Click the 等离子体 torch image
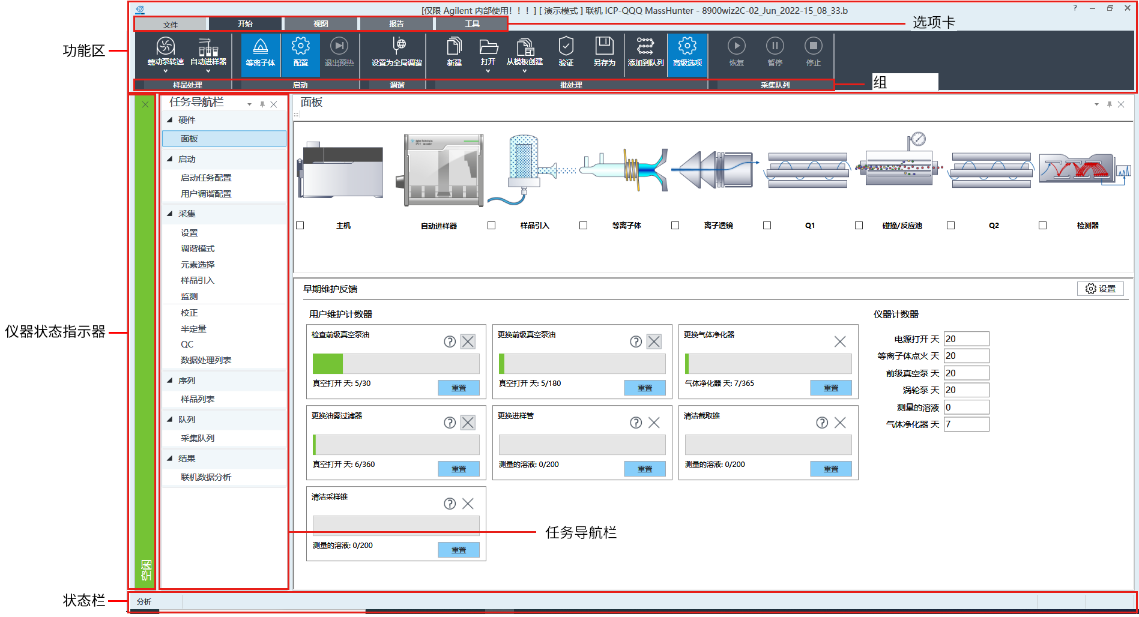Viewport: 1139px width, 617px height. click(624, 170)
